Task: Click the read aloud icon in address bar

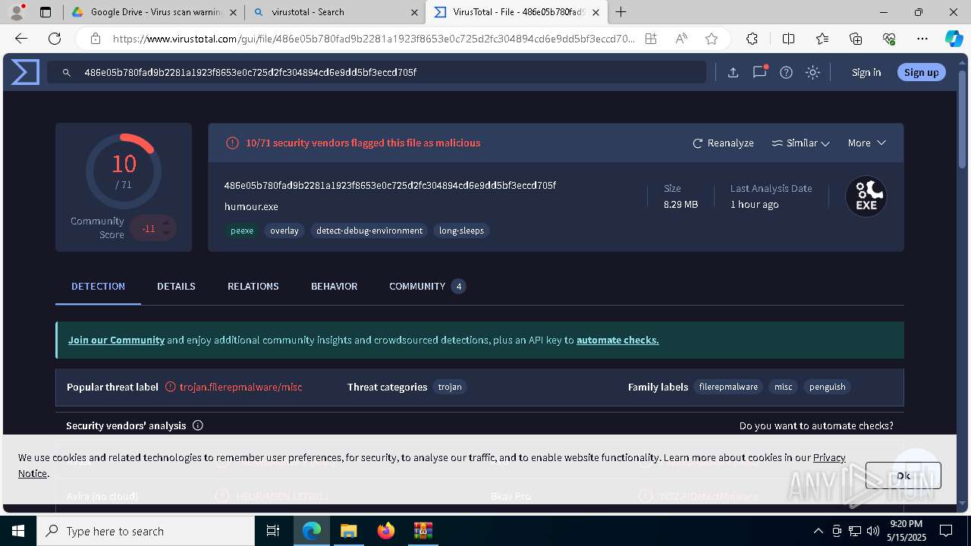Action: (x=681, y=39)
